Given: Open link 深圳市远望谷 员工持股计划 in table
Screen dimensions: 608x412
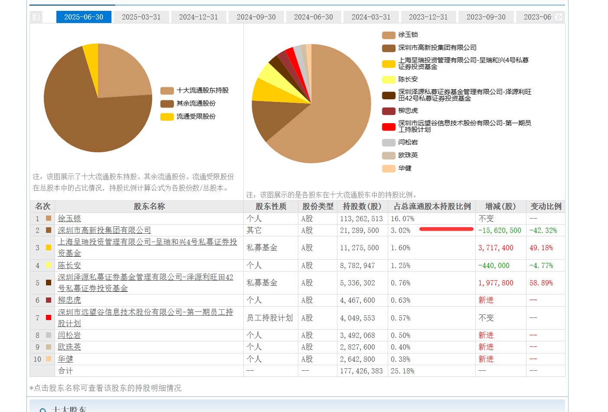Looking at the screenshot, I should (x=146, y=318).
